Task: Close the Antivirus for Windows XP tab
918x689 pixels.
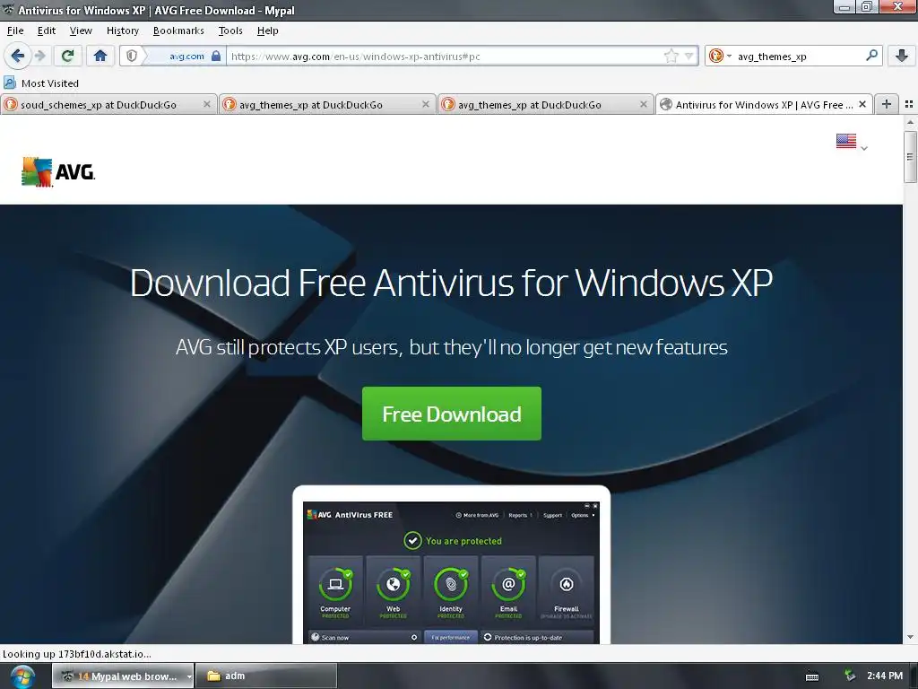Action: [x=862, y=104]
